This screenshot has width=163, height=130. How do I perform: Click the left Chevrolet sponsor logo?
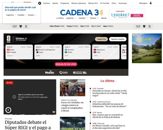pyautogui.click(x=15, y=26)
